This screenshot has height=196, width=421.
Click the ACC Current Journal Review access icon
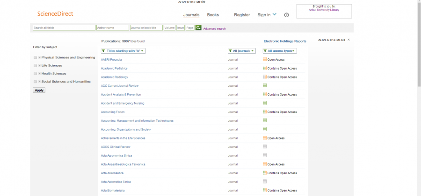coord(265,86)
